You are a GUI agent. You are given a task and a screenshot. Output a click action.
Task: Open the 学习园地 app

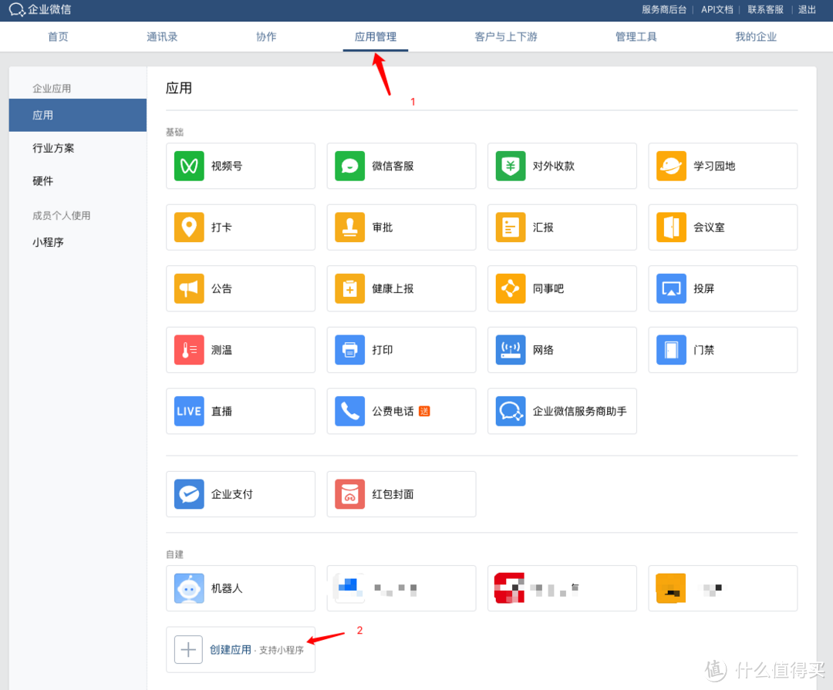[722, 166]
